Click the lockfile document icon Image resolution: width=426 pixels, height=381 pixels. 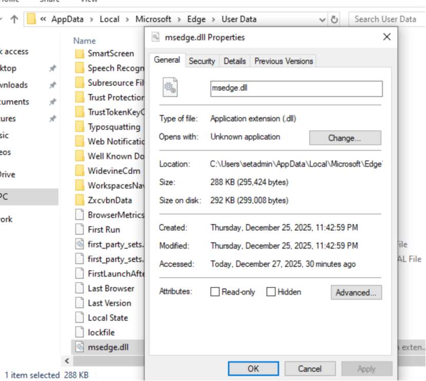pyautogui.click(x=79, y=332)
